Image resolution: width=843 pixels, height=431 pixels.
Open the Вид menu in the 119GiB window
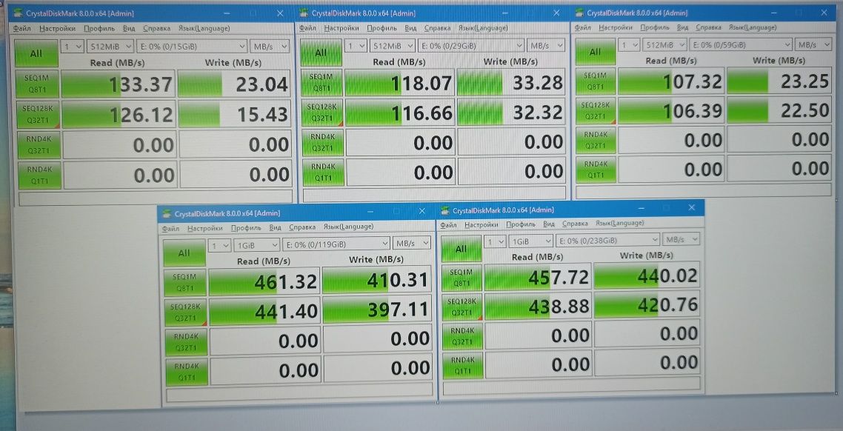pyautogui.click(x=276, y=227)
